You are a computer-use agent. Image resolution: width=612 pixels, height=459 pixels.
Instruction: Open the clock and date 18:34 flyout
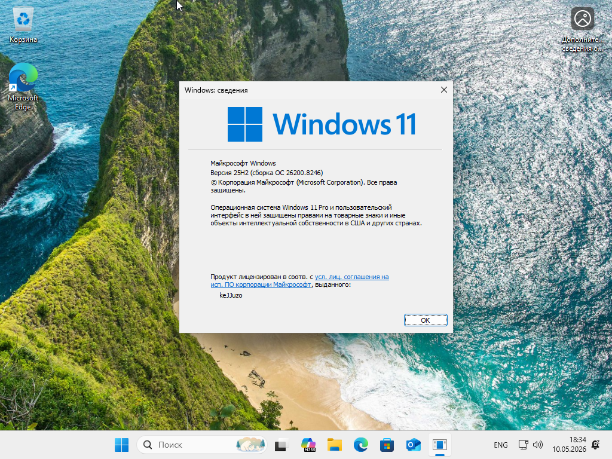569,445
